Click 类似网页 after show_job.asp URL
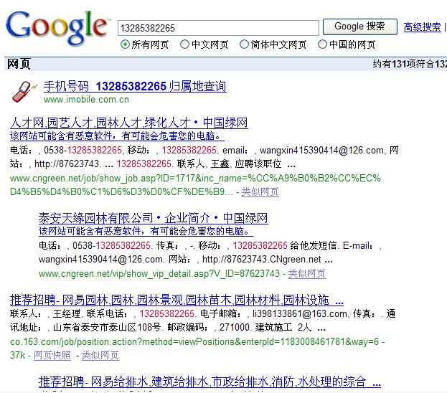Image resolution: width=447 pixels, height=393 pixels. click(260, 192)
